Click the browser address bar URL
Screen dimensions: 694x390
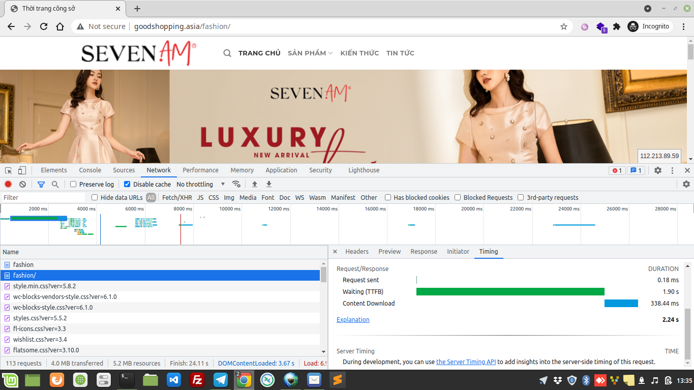coord(182,26)
